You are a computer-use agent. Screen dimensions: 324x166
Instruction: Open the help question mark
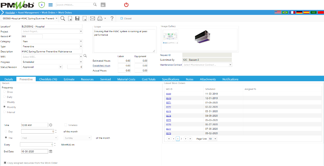[x=112, y=19]
